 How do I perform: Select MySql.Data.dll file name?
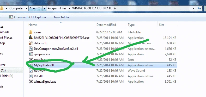click(x=44, y=65)
